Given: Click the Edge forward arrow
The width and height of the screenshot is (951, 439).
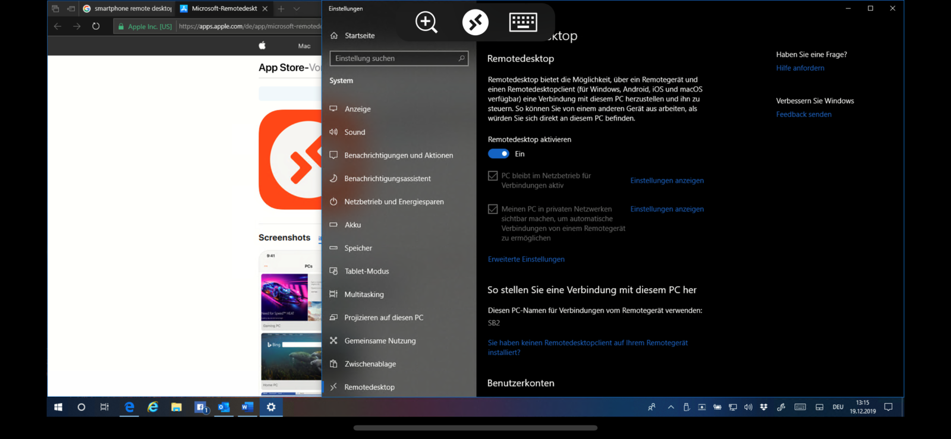Looking at the screenshot, I should click(x=77, y=26).
